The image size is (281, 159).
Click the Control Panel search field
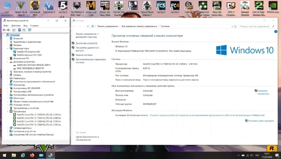(x=257, y=26)
